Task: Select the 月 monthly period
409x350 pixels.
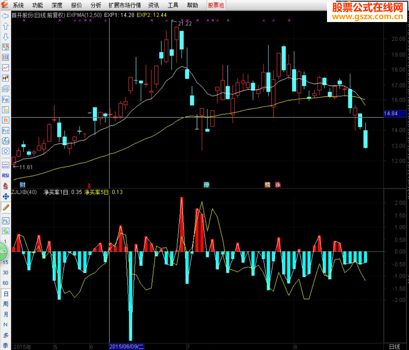Action: coord(5,314)
